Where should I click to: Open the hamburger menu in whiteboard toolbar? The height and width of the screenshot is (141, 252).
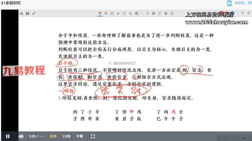(21, 13)
